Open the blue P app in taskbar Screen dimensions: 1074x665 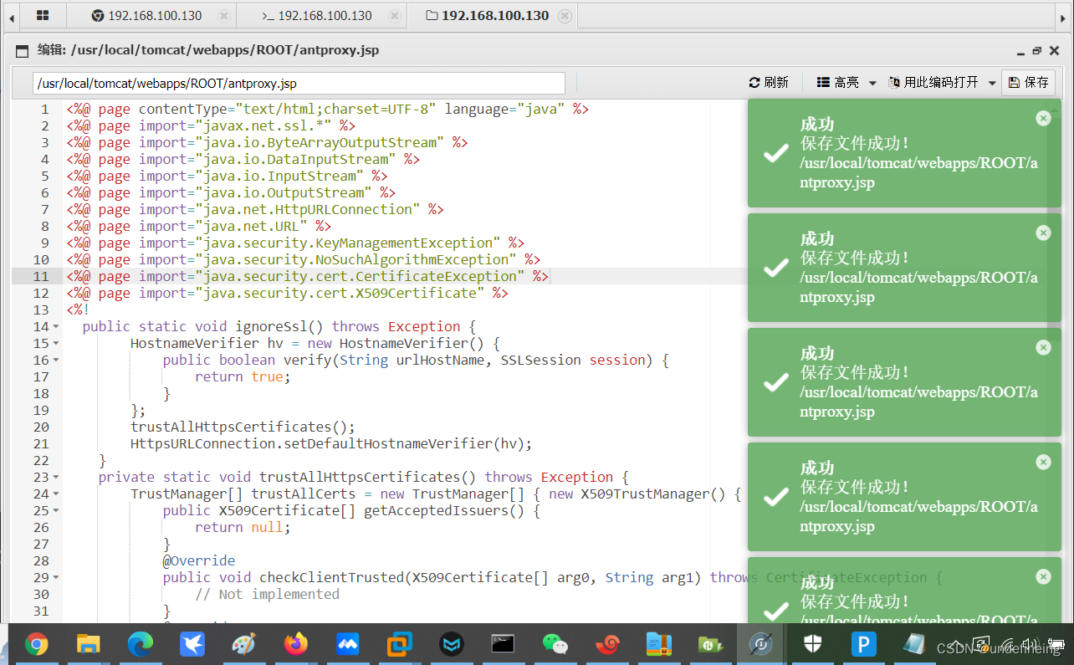click(x=862, y=644)
